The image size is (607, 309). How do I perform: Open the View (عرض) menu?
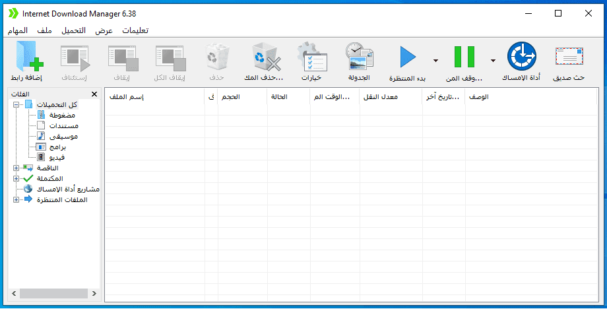pyautogui.click(x=104, y=30)
